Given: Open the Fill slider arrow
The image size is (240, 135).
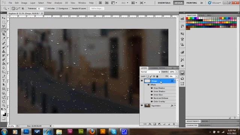Looking at the screenshot, I should tap(177, 76).
